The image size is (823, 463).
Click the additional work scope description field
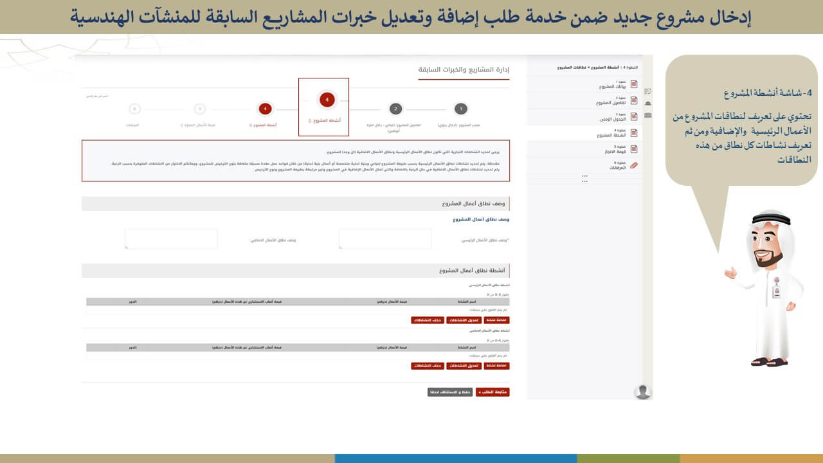171,239
